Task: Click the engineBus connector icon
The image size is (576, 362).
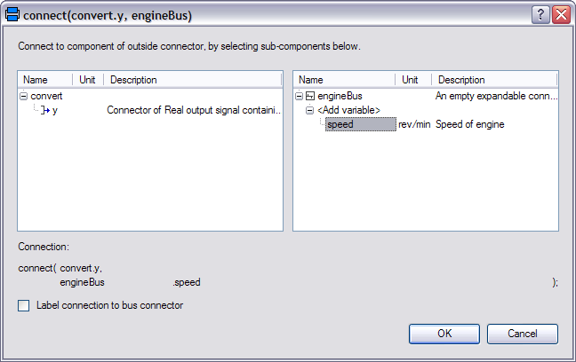Action: coord(310,96)
